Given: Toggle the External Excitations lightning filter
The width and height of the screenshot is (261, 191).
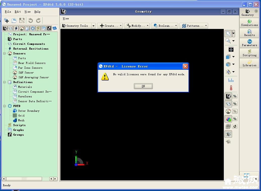Looking at the screenshot, I should tap(16, 28).
